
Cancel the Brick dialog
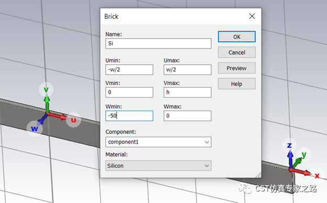(236, 52)
